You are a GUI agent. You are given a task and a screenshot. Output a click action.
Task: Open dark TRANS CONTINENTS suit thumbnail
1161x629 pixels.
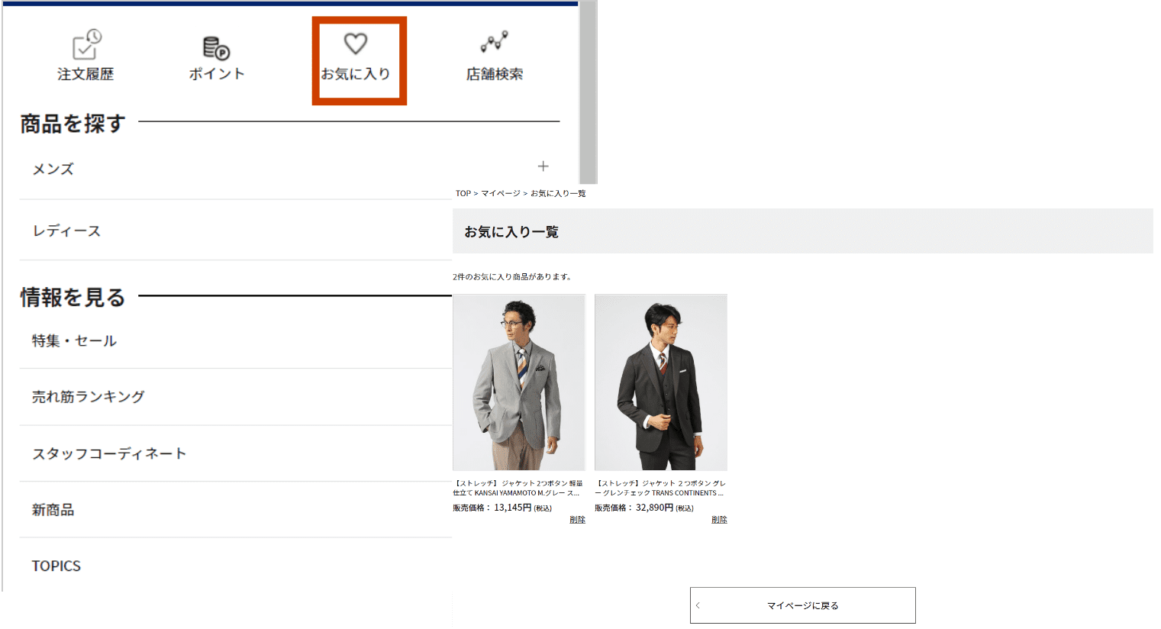point(661,382)
